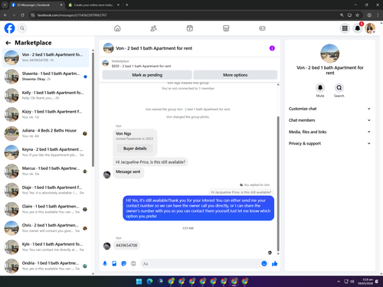Go to Home feed icon

click(117, 28)
